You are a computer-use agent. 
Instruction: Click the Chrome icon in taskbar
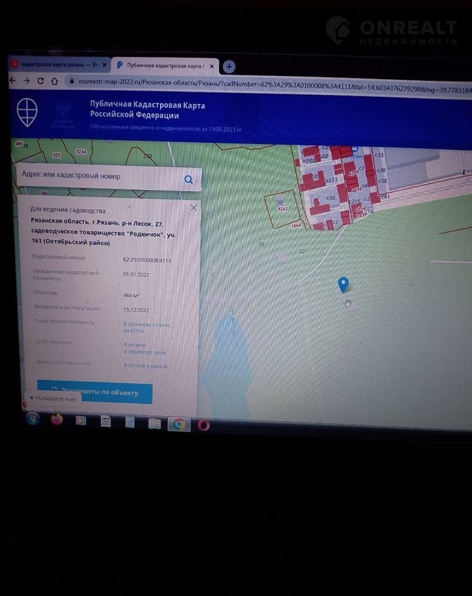(x=178, y=424)
